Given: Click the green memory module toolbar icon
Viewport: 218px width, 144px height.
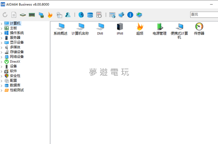Looking at the screenshot, I should [32, 15].
